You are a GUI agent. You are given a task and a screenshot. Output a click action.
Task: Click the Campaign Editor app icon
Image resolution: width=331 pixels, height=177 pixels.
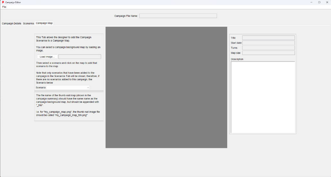(x=3, y=2)
